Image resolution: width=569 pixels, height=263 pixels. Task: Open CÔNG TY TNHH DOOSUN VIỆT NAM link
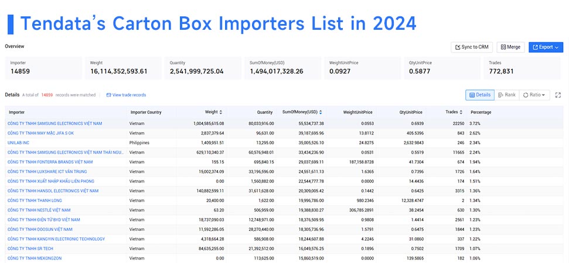click(x=40, y=229)
